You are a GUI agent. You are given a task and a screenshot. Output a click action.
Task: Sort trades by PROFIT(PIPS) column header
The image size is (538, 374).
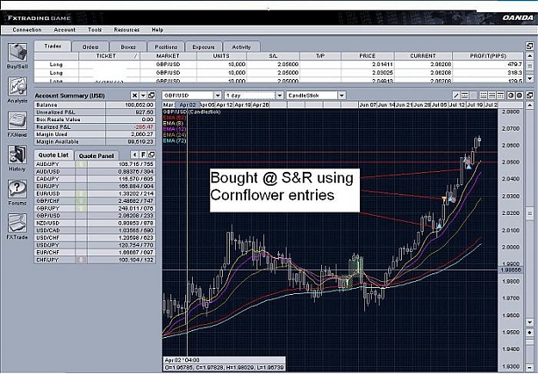488,56
